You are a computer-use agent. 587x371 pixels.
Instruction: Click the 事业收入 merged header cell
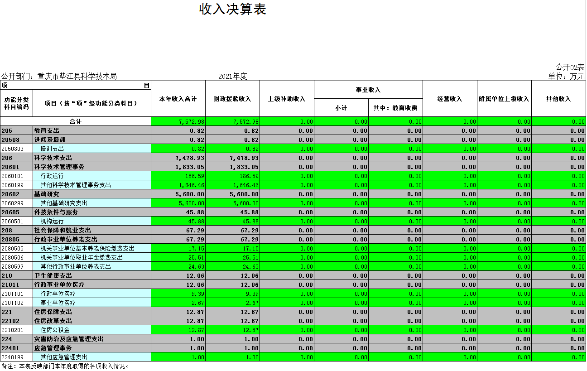pos(368,90)
